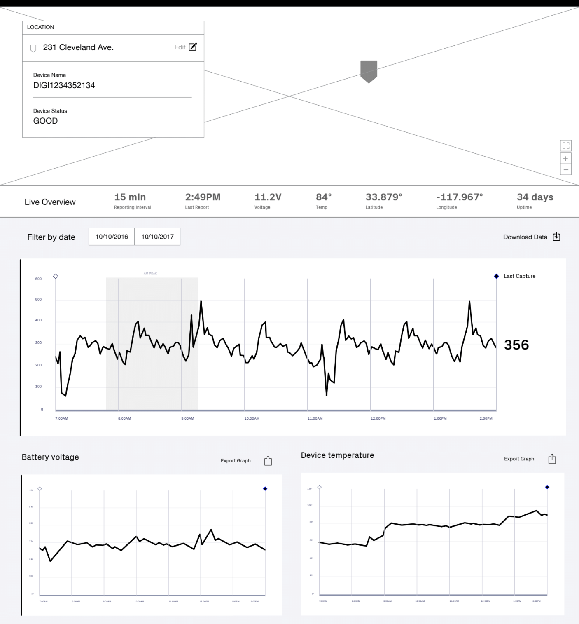Screen dimensions: 579x624
Task: Open the end date field 10/10/2017
Action: [157, 237]
